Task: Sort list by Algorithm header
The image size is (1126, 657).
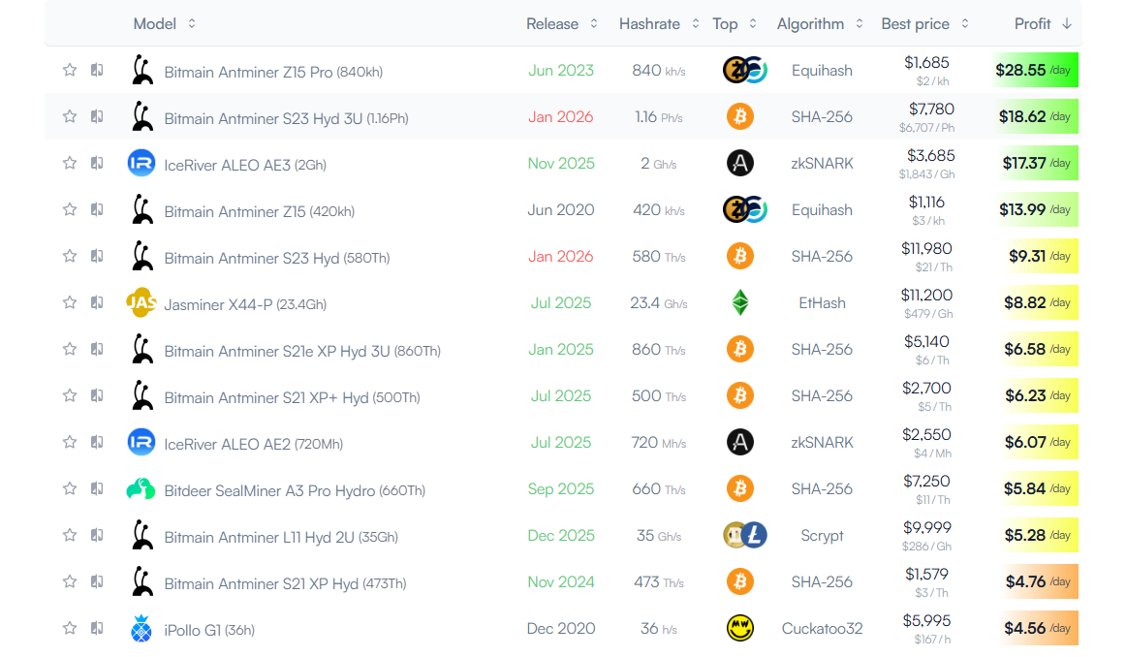Action: [x=820, y=23]
